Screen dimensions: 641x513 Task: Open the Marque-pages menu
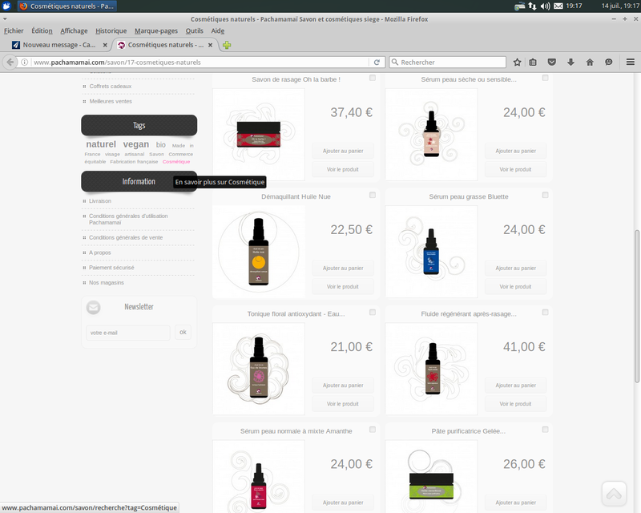tap(156, 30)
